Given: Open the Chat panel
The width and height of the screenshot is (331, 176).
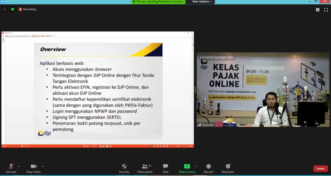Looking at the screenshot, I should pos(165,169).
